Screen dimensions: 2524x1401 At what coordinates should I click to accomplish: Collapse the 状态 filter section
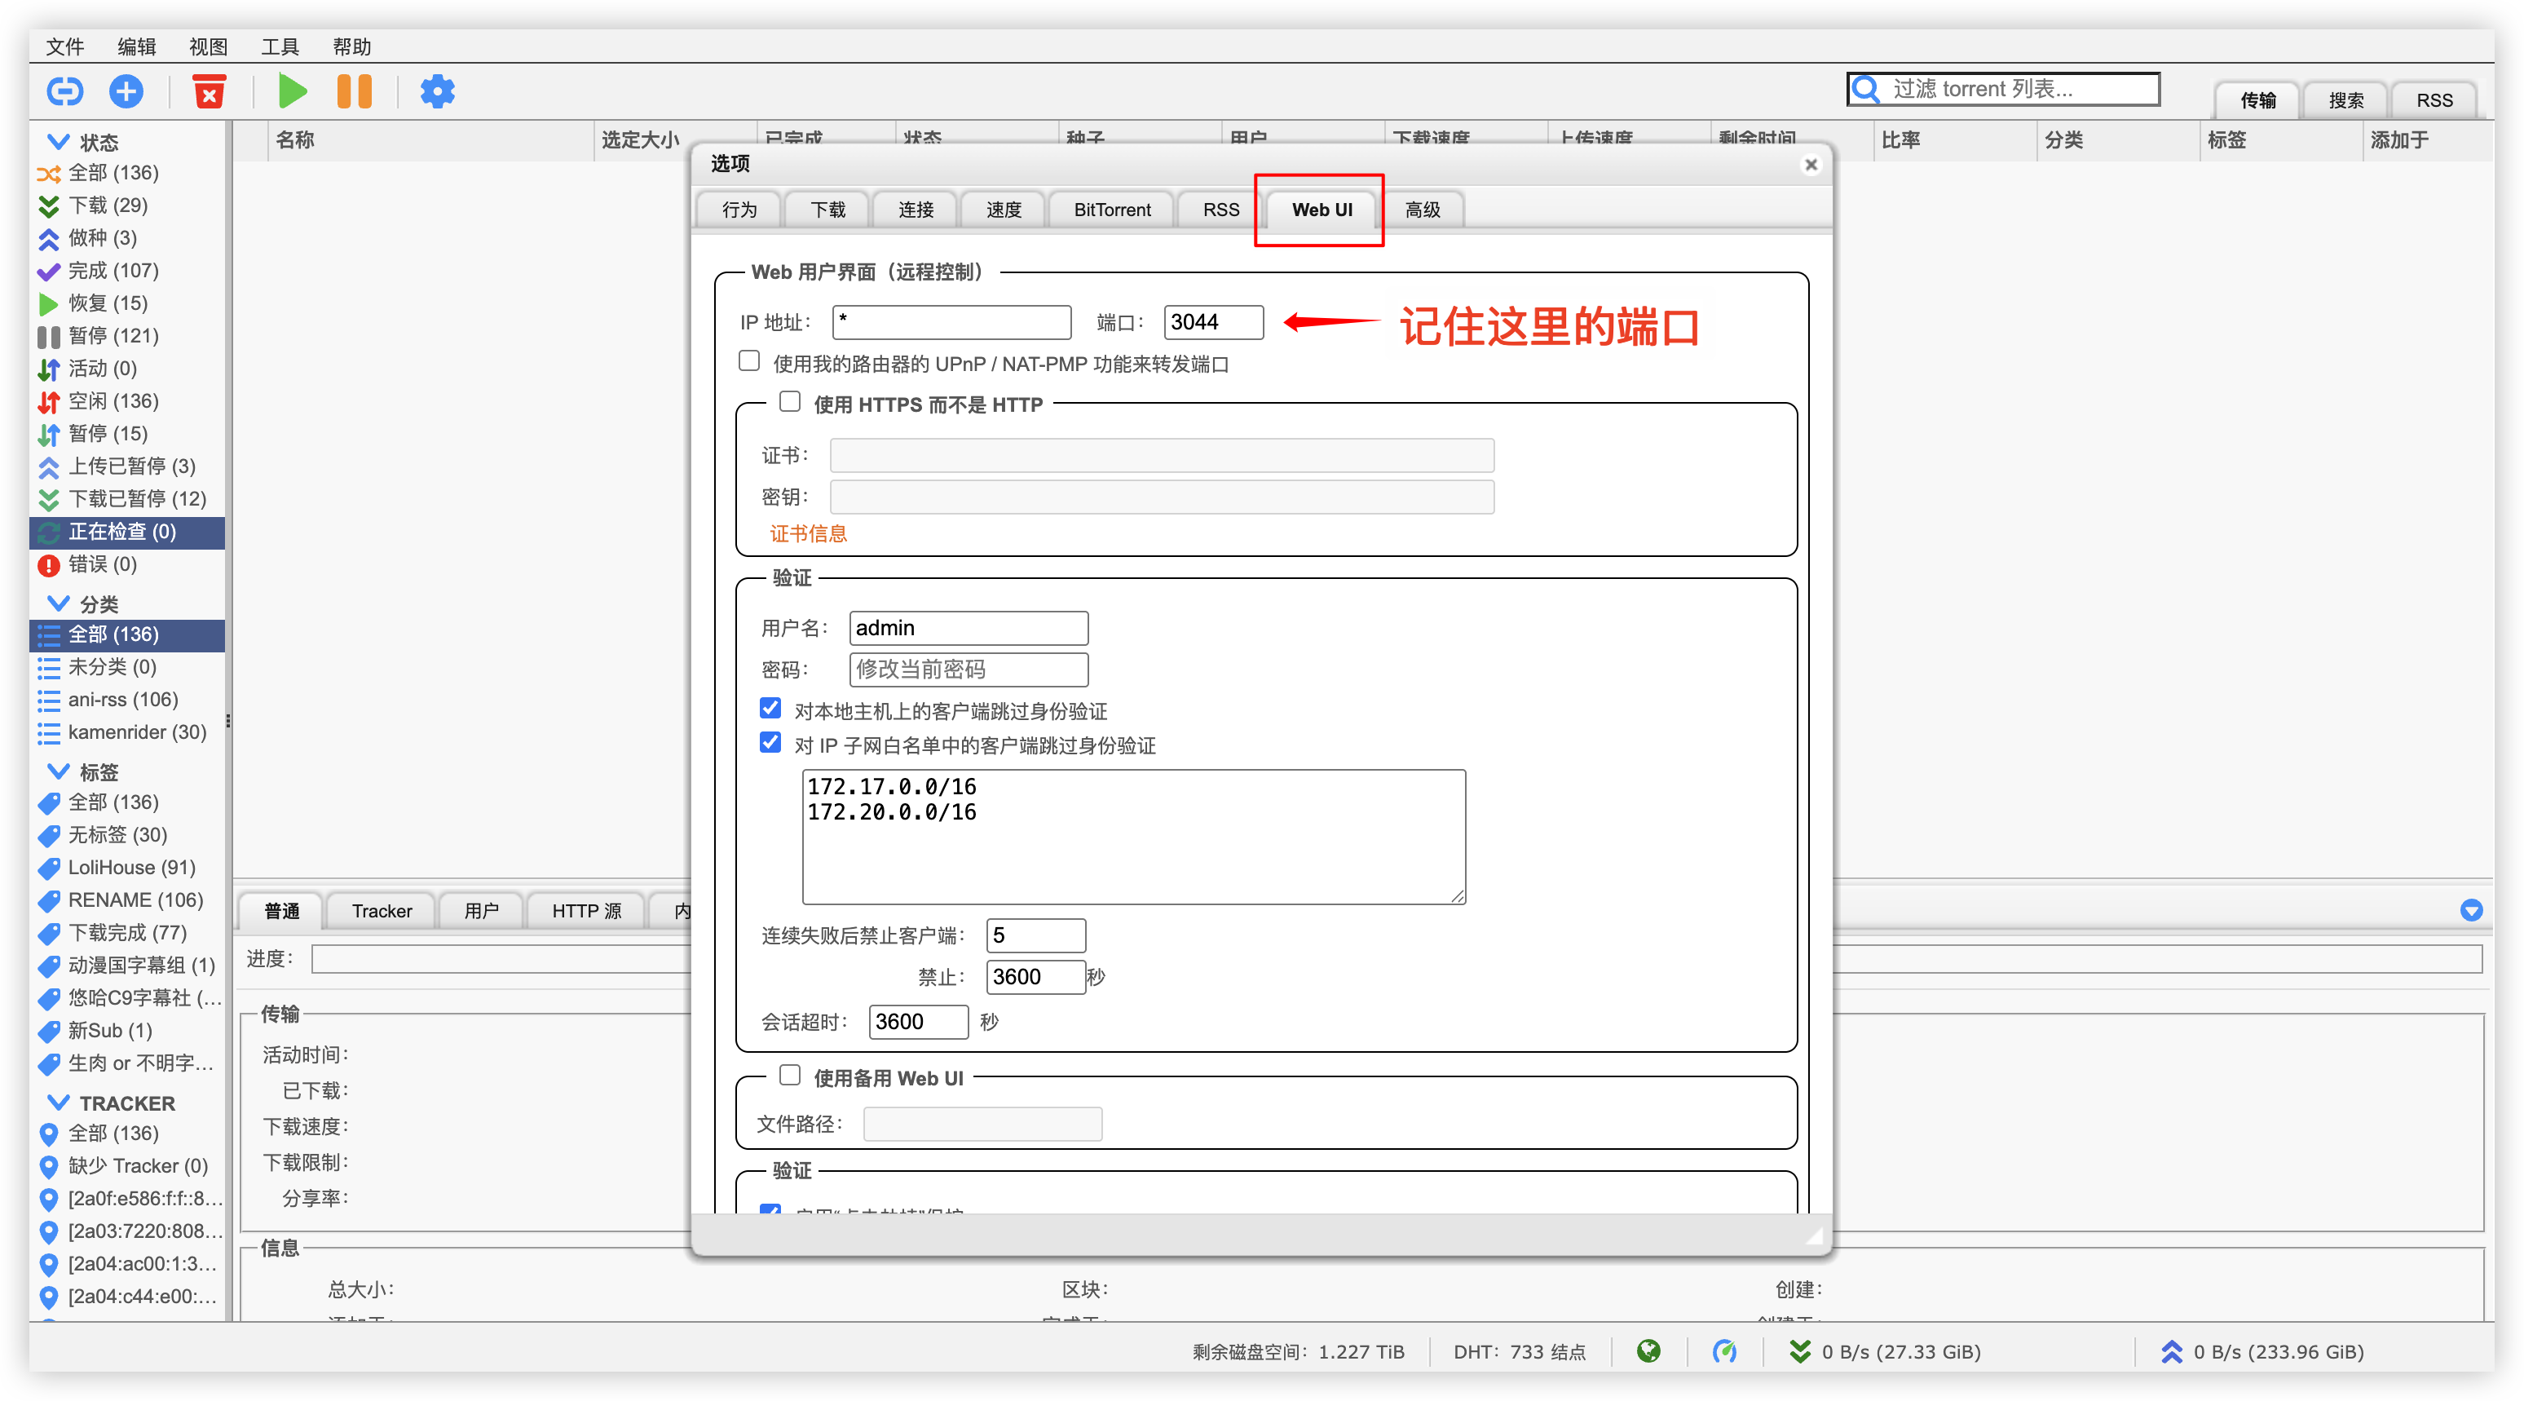[58, 141]
